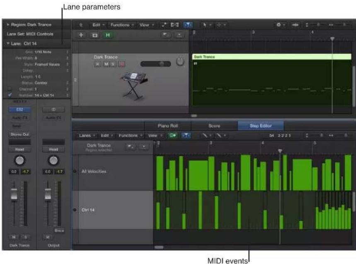Image resolution: width=356 pixels, height=264 pixels.
Task: Click the Dark Trance channel strip pan knob
Action: (19, 160)
